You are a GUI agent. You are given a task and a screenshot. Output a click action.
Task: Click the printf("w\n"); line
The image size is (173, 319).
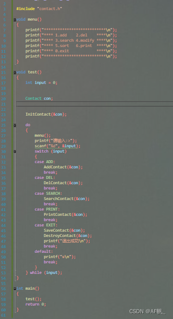(x=60, y=257)
